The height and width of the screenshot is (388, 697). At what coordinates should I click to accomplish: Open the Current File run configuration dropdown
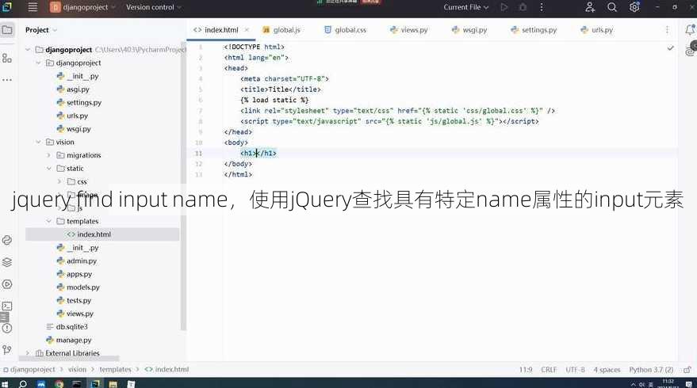click(465, 7)
